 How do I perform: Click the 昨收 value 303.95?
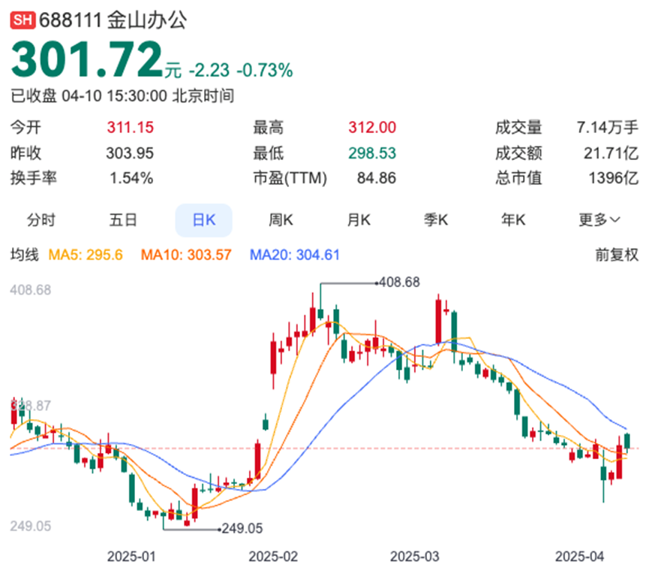[130, 153]
